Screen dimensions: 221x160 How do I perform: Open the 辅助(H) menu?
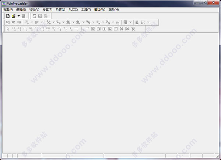[113, 10]
